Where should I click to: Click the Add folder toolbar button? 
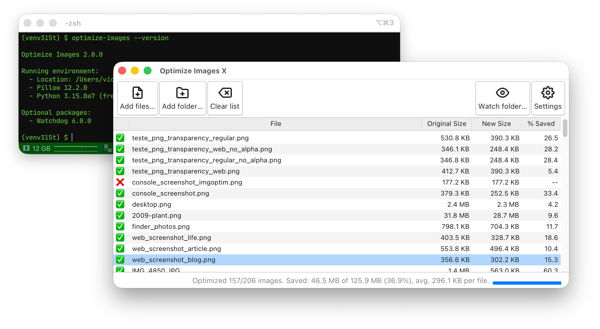click(182, 98)
